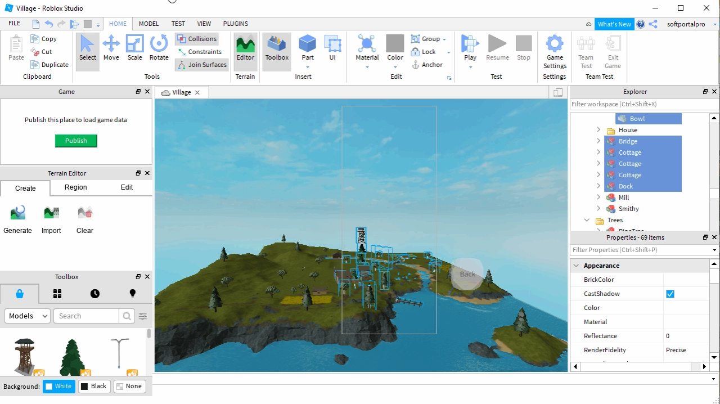Open the MODEL ribbon tab
The height and width of the screenshot is (404, 720).
click(149, 24)
